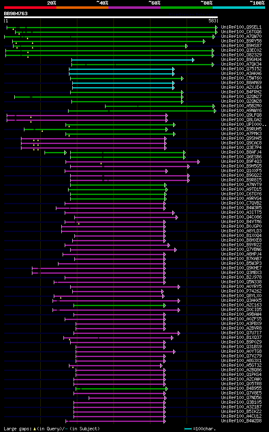Click purple arrowhead ending the UniRef100_B9F4Q3 alignment

coord(198,162)
